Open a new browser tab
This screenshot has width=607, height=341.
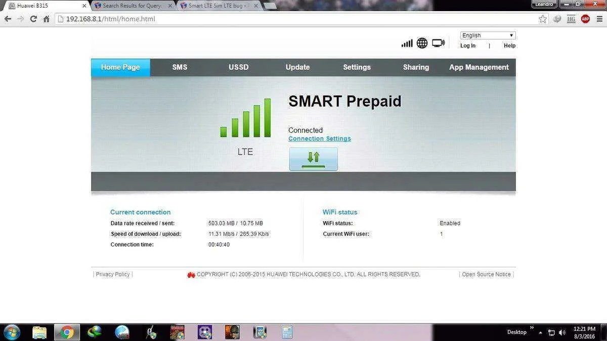270,6
